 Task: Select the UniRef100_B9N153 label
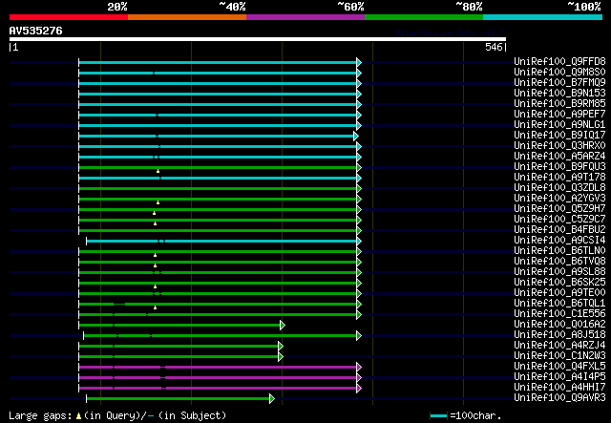click(x=559, y=94)
